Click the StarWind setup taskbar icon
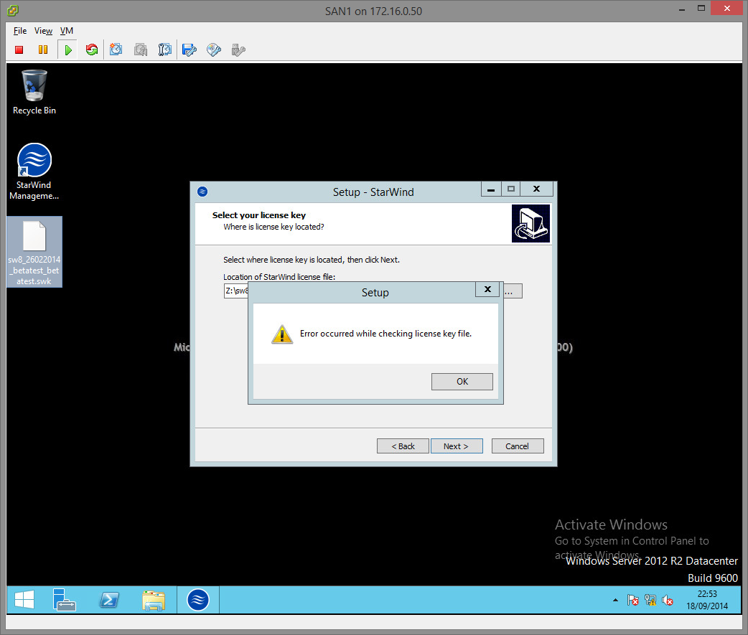Image resolution: width=748 pixels, height=635 pixels. 198,600
